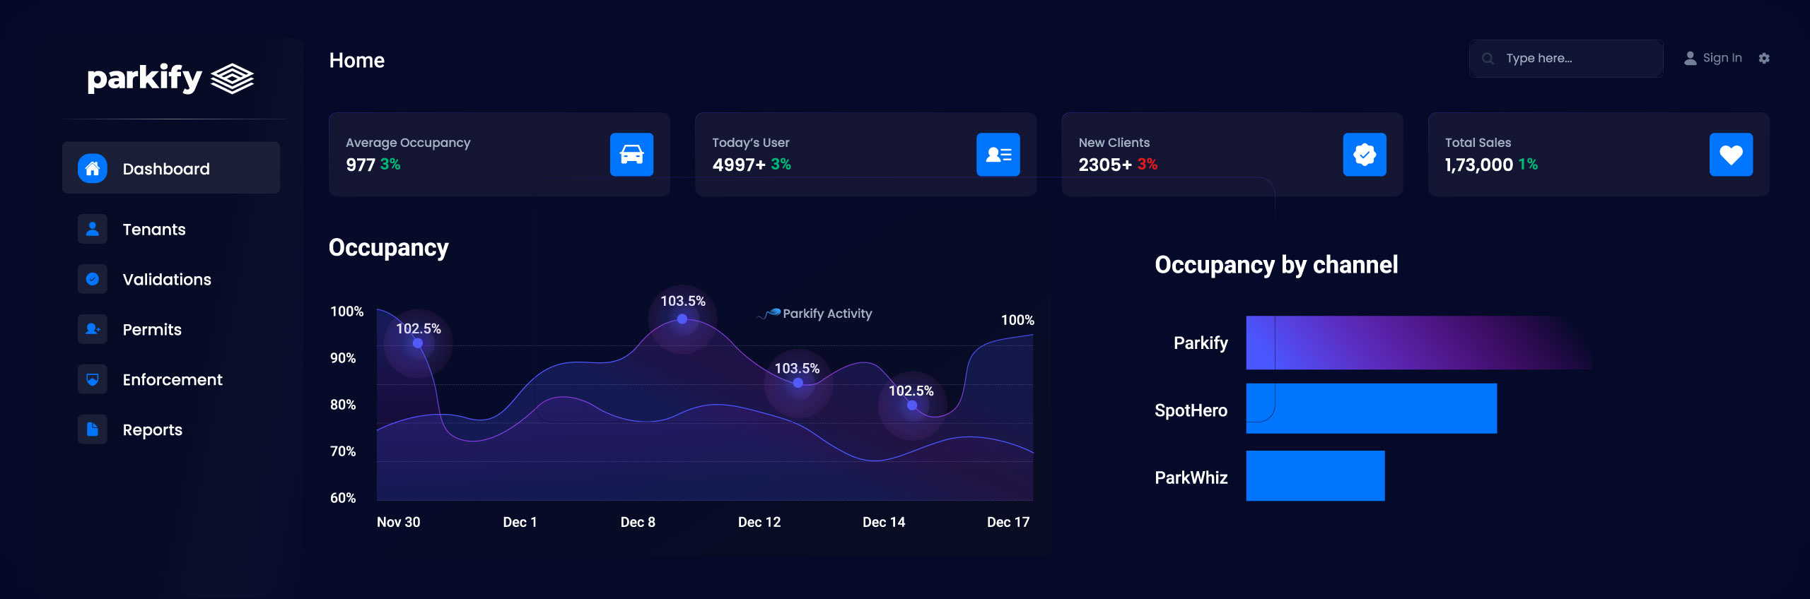Go to Validations in the sidebar
The image size is (1810, 599).
pyautogui.click(x=167, y=280)
